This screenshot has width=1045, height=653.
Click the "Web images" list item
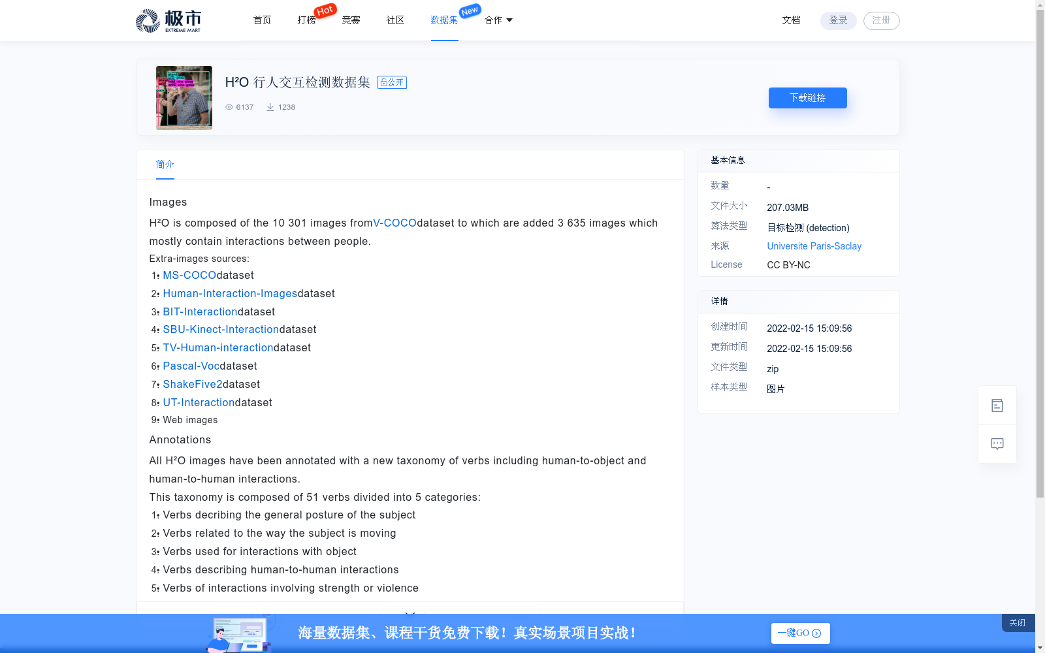tap(190, 420)
